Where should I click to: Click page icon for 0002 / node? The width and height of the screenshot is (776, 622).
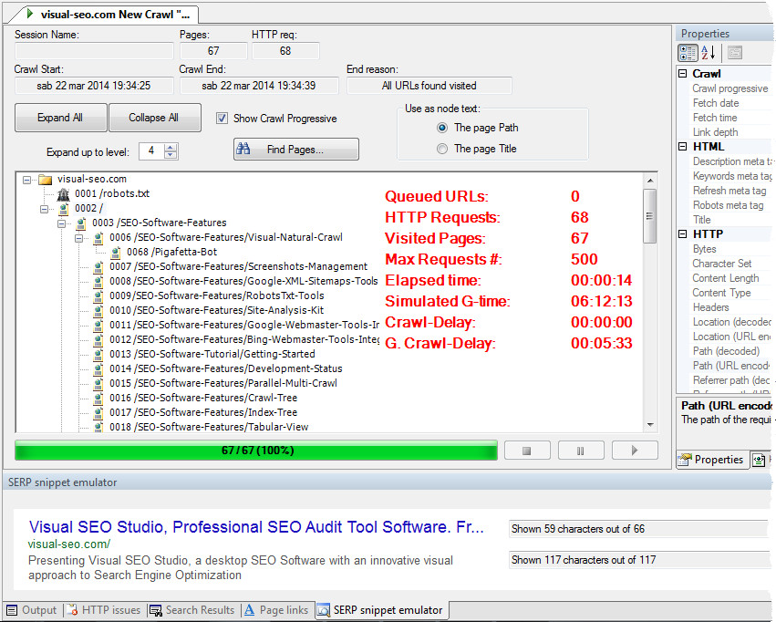(63, 209)
